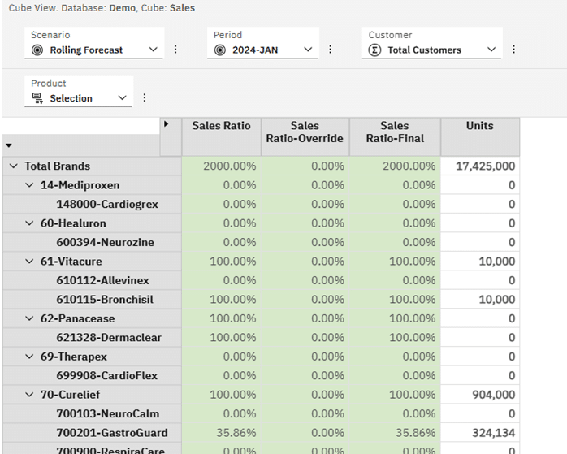Viewport: 567px width, 454px height.
Task: Click Total Brands Sales Ratio-Override 0.00% cell
Action: (x=305, y=166)
